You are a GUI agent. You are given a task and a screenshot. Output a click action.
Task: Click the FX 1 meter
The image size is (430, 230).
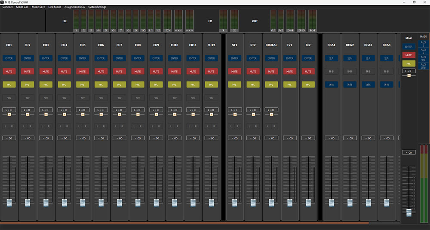pos(223,21)
